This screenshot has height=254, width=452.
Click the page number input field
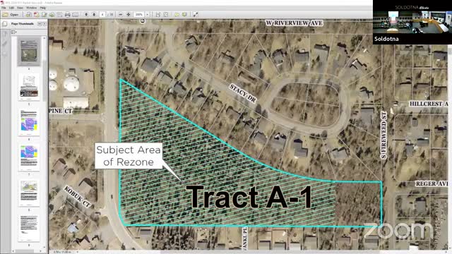pyautogui.click(x=102, y=14)
